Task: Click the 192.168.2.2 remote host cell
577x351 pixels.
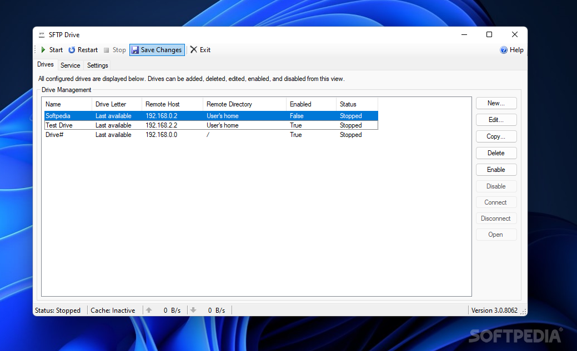Action: [x=161, y=125]
